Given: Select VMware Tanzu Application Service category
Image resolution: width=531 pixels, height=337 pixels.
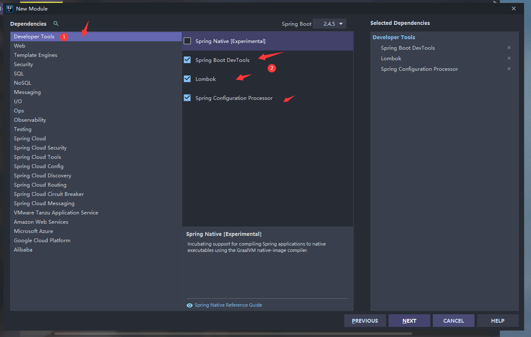Looking at the screenshot, I should pos(96,213).
